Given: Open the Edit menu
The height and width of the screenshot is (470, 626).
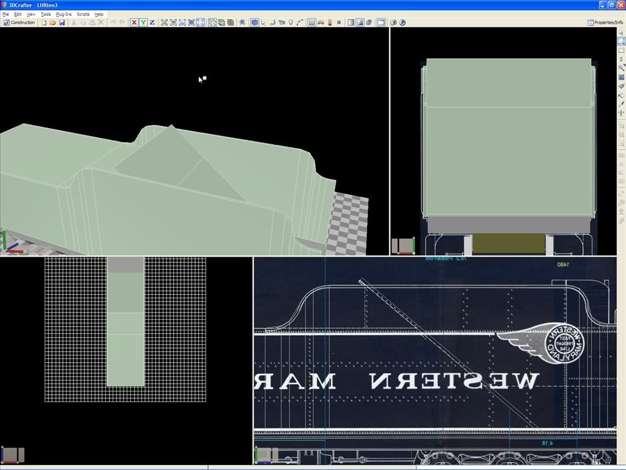Looking at the screenshot, I should [18, 14].
